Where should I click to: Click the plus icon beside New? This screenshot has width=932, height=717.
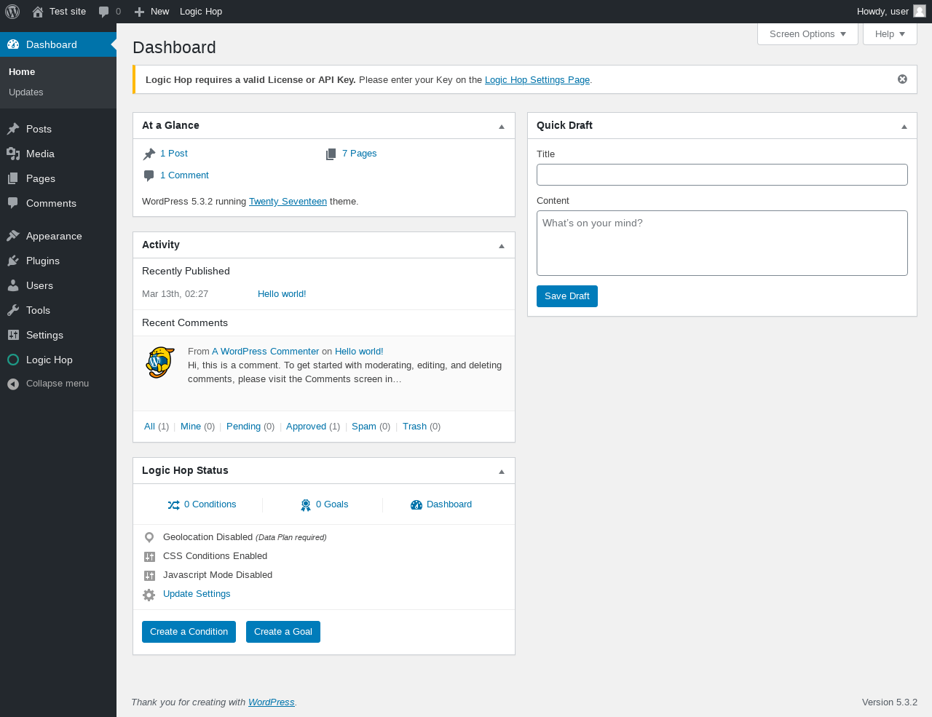point(140,12)
